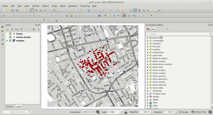Click the New Shapefile Layer sidebar icon
The width and height of the screenshot is (213, 115).
pyautogui.click(x=2, y=36)
